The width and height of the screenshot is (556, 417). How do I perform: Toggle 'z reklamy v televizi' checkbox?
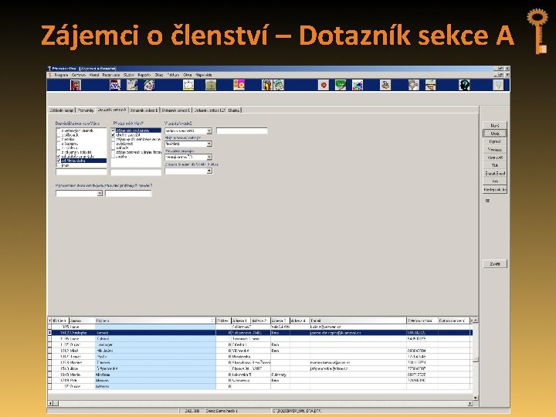[59, 152]
